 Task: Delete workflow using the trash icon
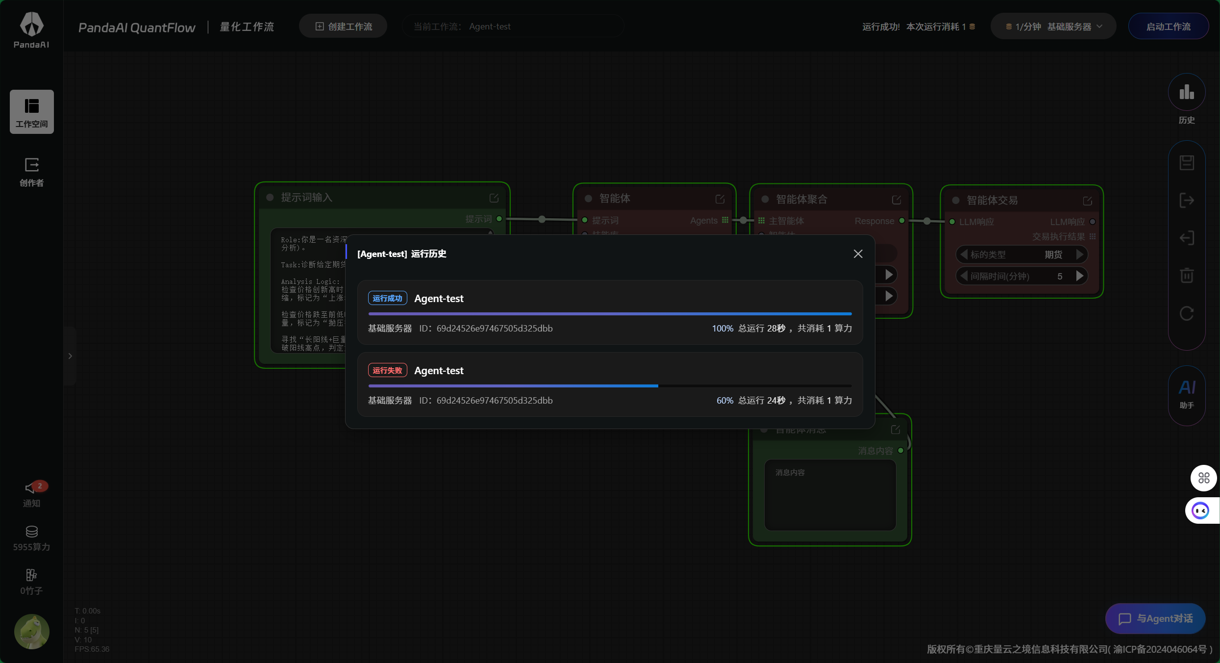[1187, 276]
